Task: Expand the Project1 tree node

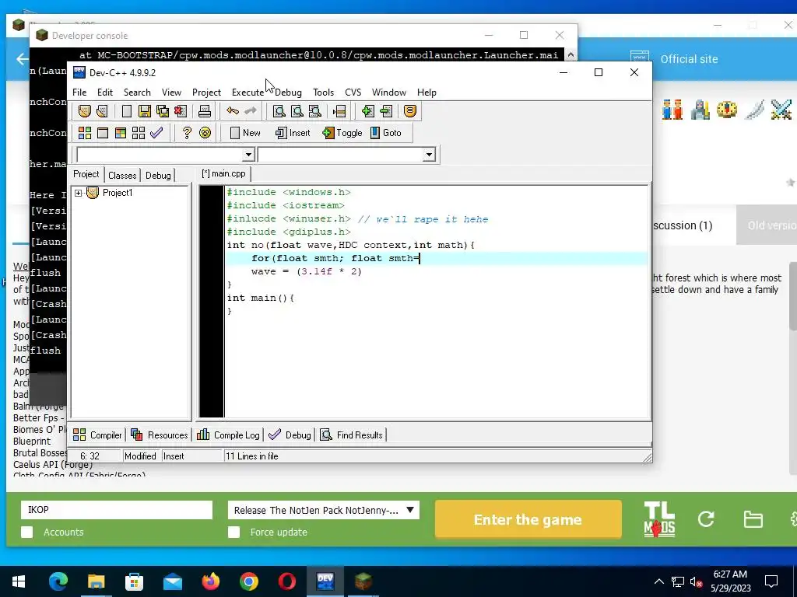Action: tap(79, 193)
